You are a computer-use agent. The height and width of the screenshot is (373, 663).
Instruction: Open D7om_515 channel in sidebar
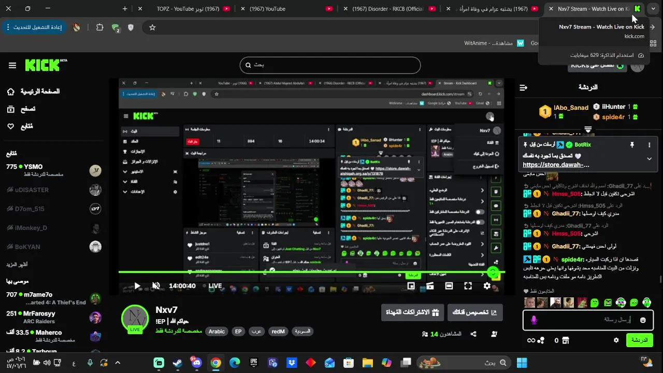point(54,209)
